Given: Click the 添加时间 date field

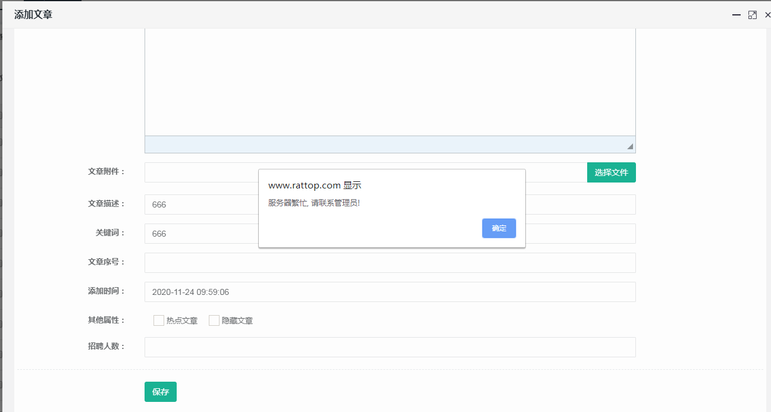Looking at the screenshot, I should 390,292.
